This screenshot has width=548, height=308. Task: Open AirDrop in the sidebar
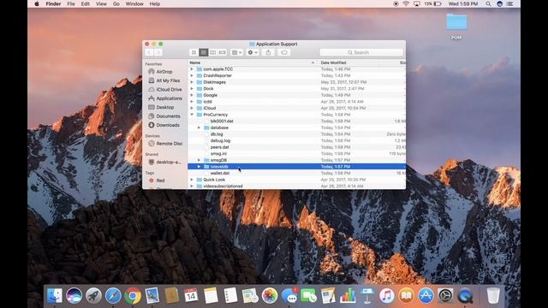(164, 72)
